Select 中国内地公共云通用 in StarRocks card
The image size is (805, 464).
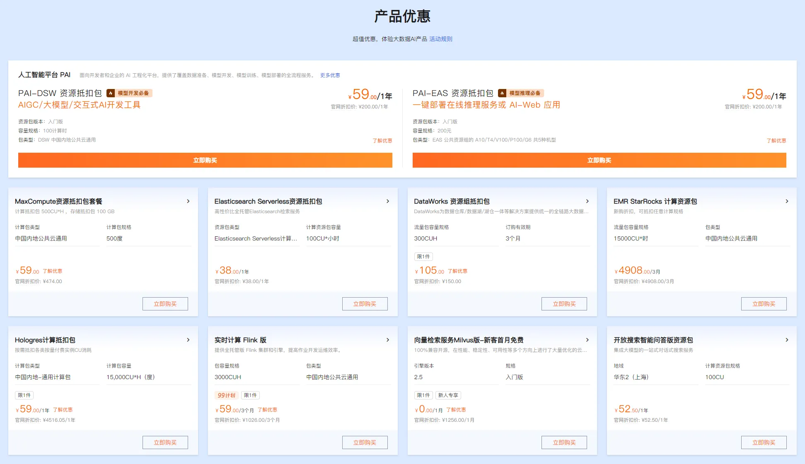pyautogui.click(x=731, y=238)
